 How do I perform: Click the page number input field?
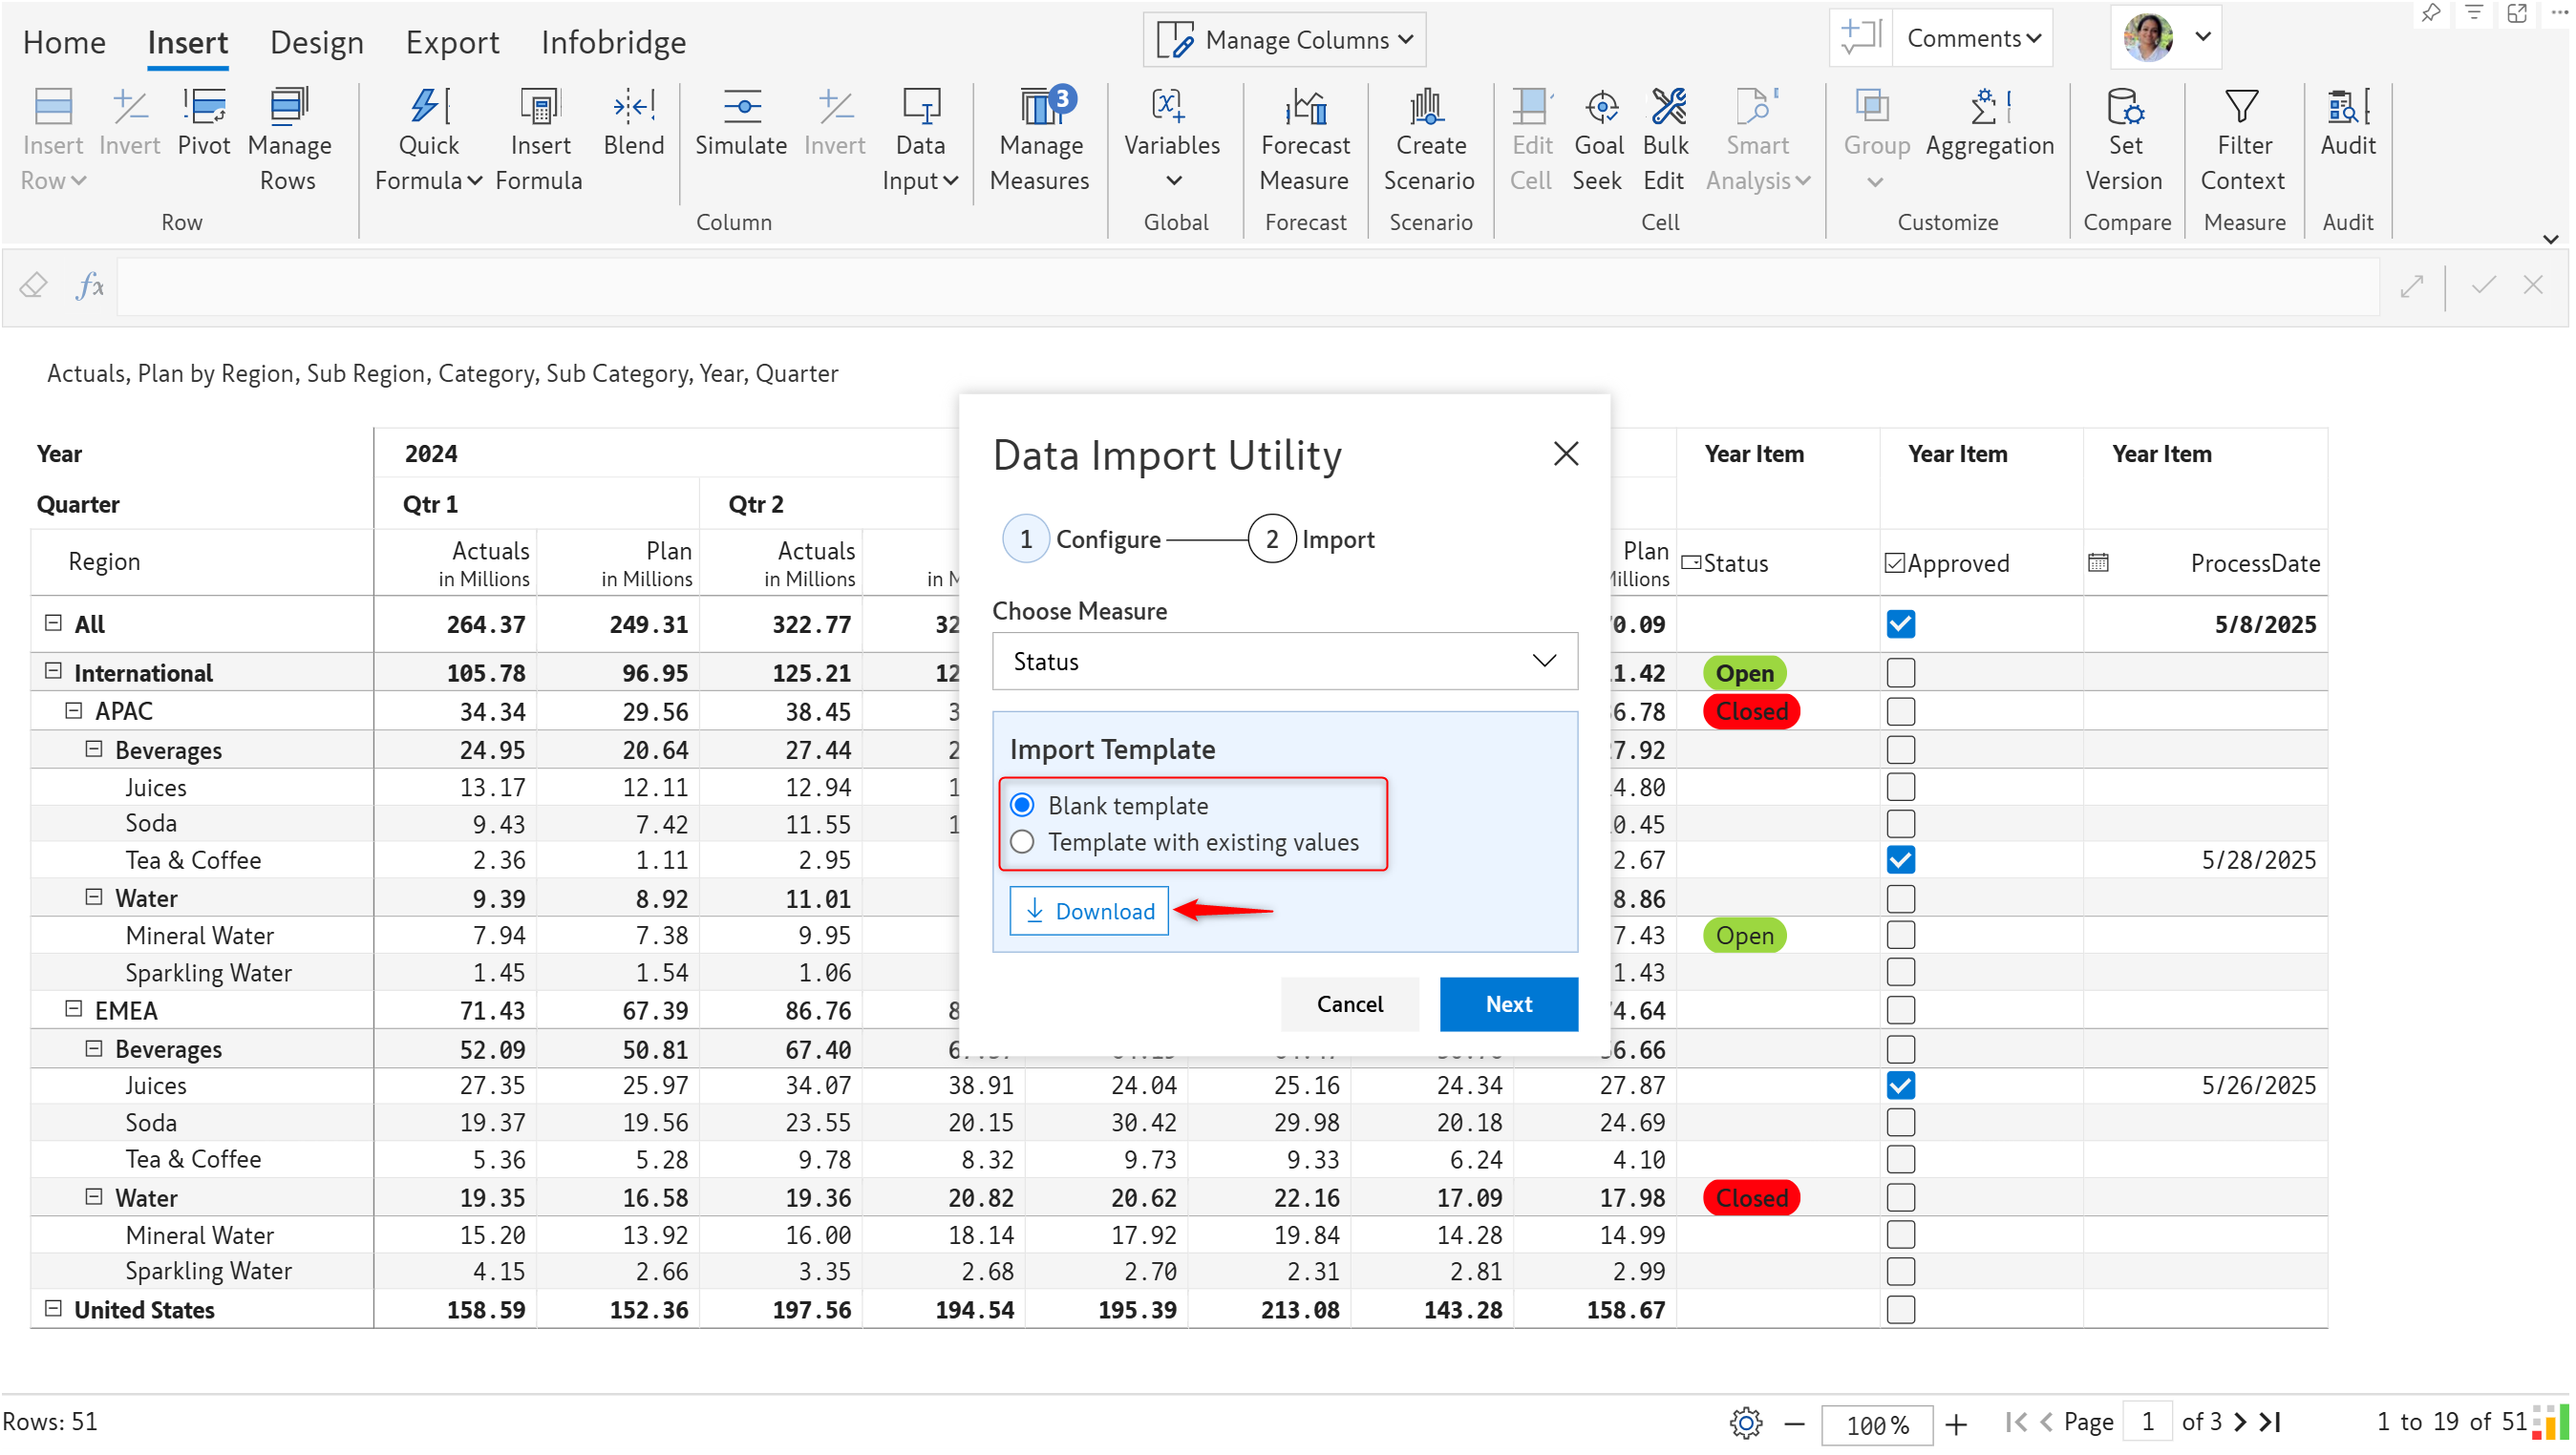point(2147,1421)
